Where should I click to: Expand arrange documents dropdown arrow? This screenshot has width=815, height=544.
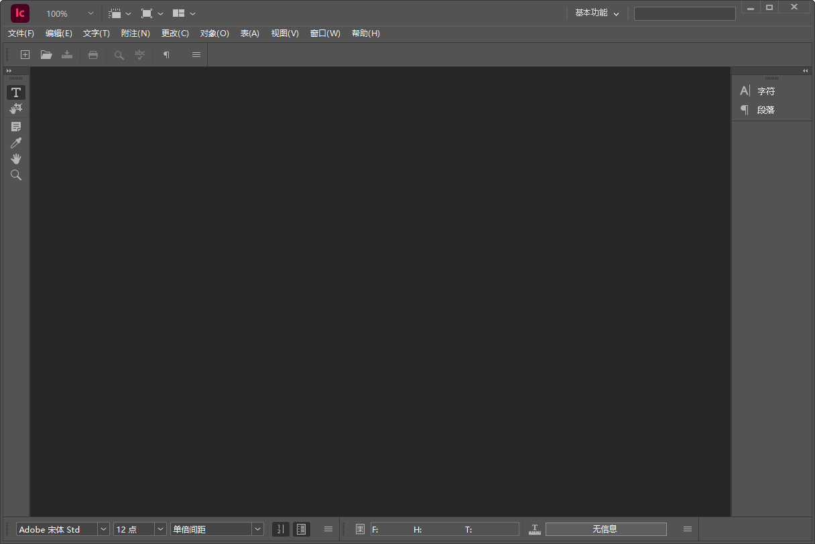point(193,13)
